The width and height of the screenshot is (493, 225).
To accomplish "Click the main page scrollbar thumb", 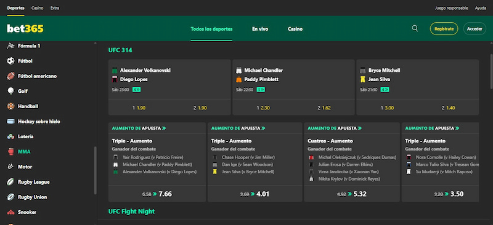I will pyautogui.click(x=491, y=71).
